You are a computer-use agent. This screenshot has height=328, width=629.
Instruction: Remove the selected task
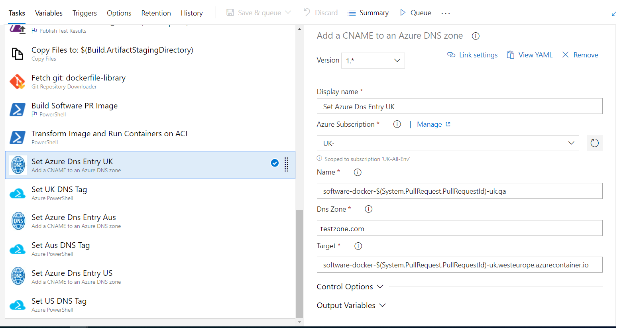point(580,55)
